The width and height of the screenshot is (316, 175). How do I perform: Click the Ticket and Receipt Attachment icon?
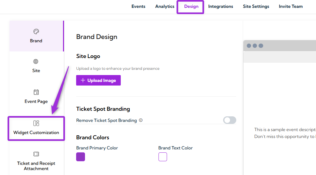(x=36, y=154)
